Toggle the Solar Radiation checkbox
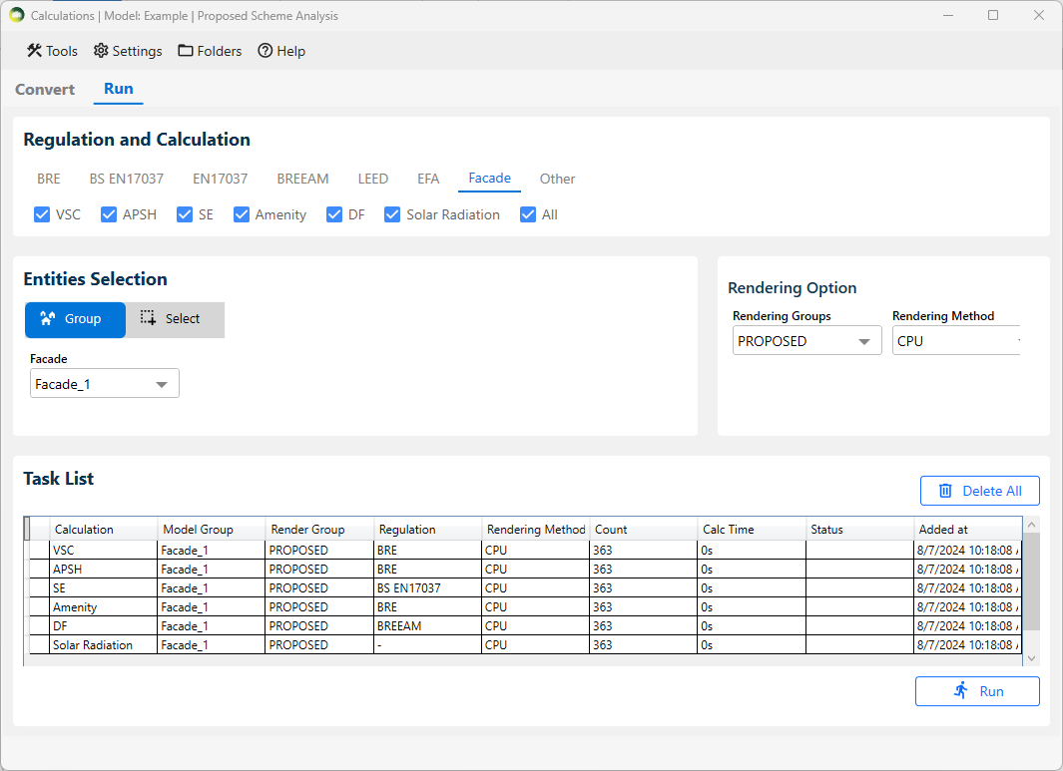The height and width of the screenshot is (771, 1063). [392, 214]
